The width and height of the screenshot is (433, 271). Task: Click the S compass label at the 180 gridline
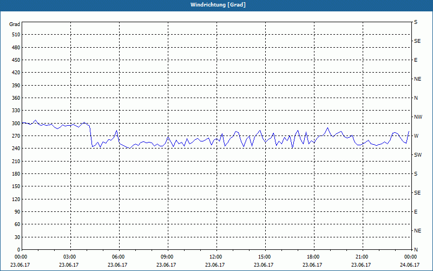(x=416, y=174)
